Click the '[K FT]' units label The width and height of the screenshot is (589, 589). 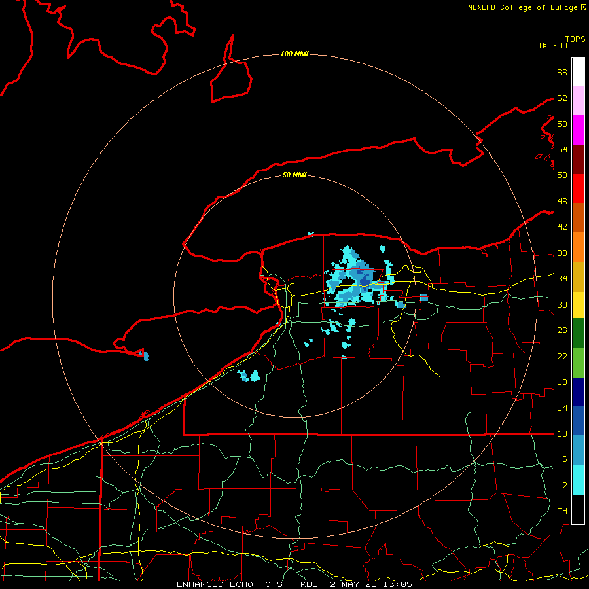[x=553, y=45]
